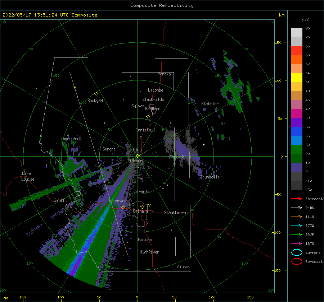Click the 'current' legend label
This screenshot has width=324, height=302.
(x=312, y=252)
